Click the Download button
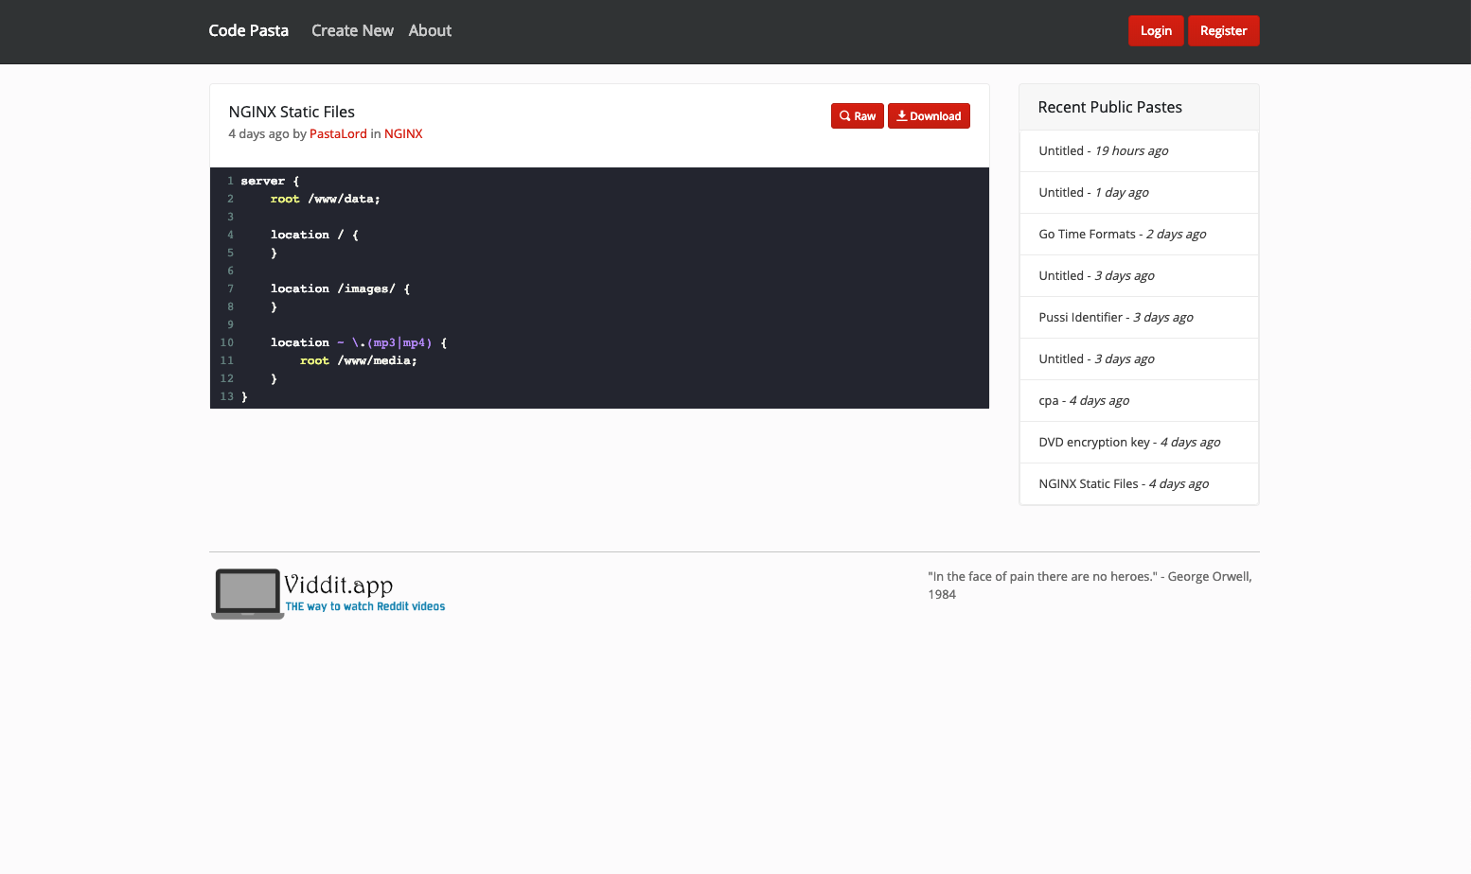1471x874 pixels. pos(929,115)
